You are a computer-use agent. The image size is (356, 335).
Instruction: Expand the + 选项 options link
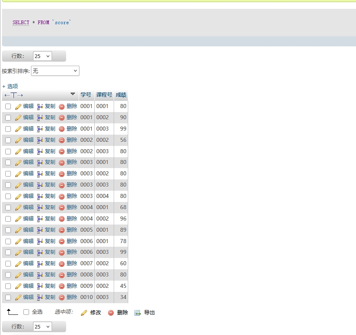pos(10,86)
